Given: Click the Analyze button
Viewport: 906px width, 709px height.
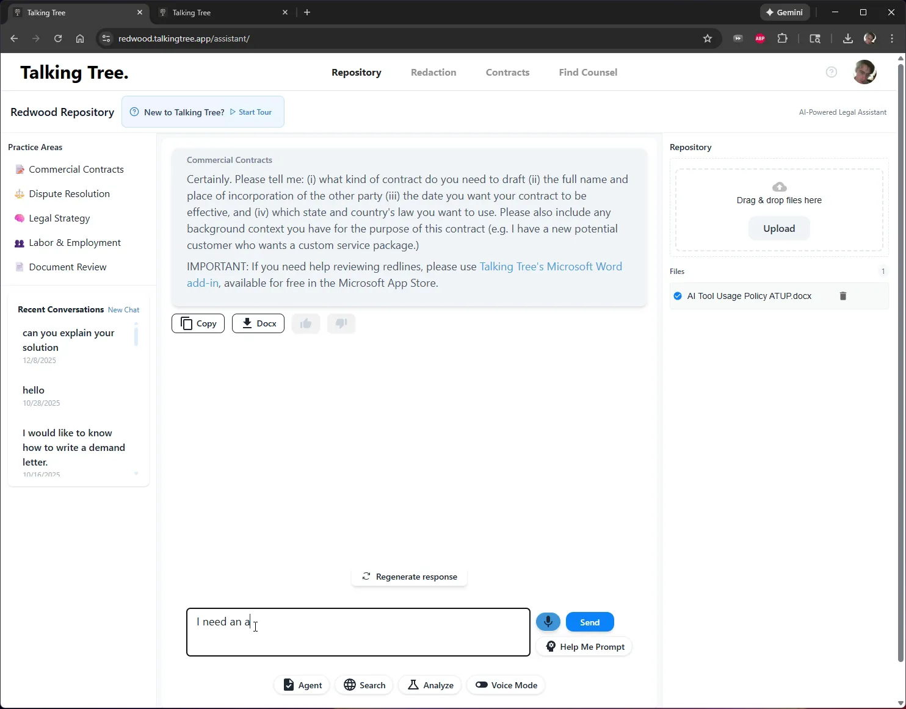Looking at the screenshot, I should [x=430, y=685].
